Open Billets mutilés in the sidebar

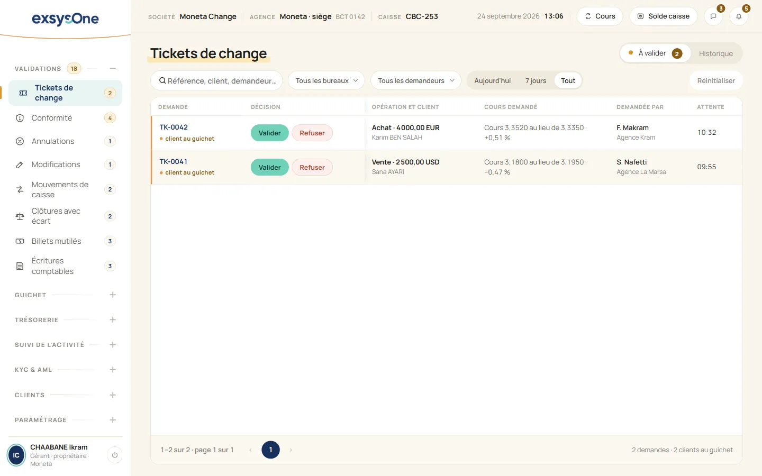pyautogui.click(x=65, y=241)
